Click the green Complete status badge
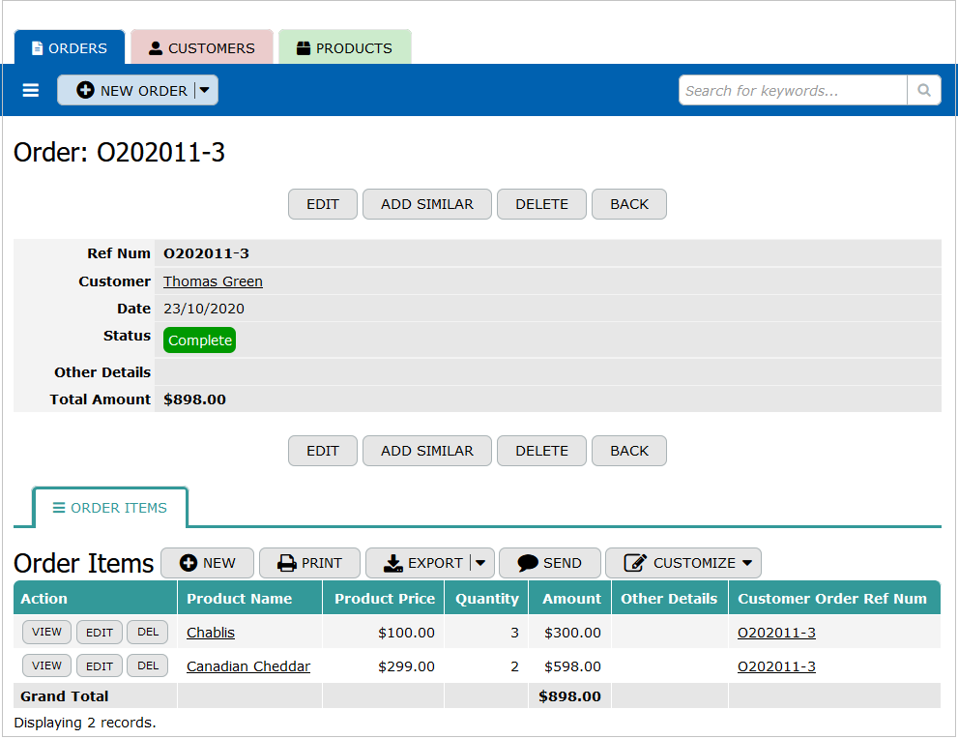Screen dimensions: 958x739 [199, 340]
